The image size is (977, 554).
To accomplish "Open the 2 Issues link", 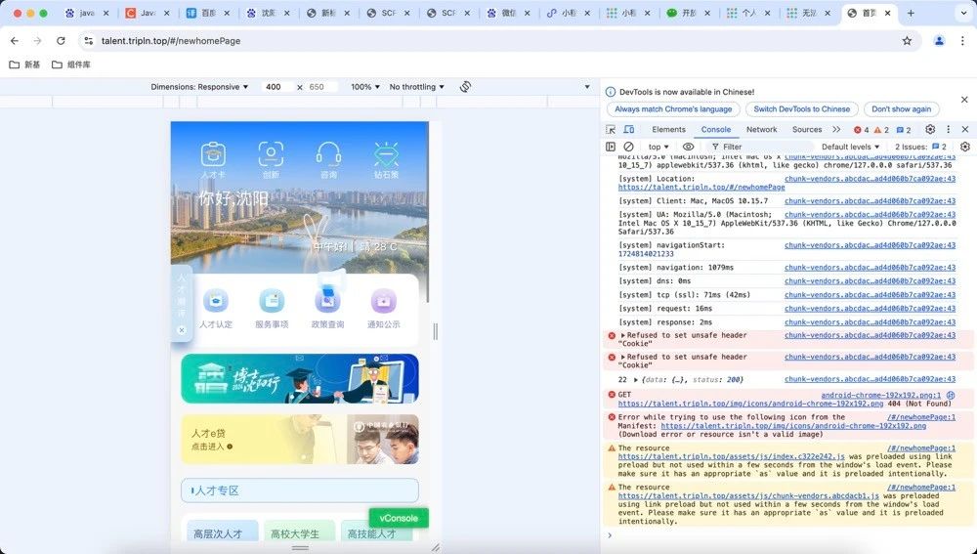I will (921, 148).
